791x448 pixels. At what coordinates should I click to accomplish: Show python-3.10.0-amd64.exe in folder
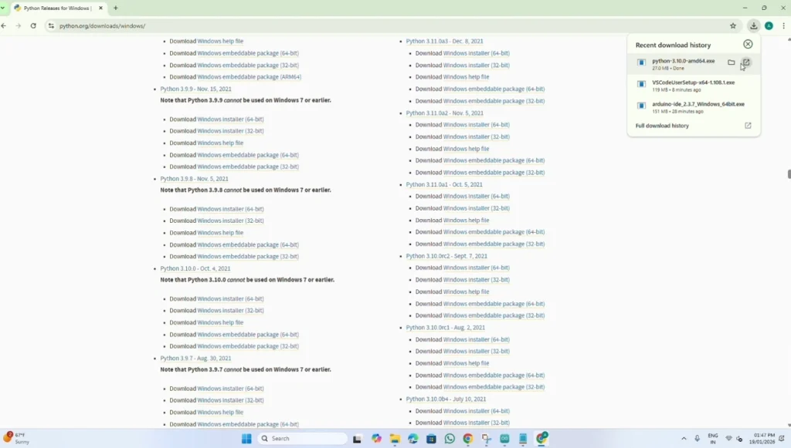tap(731, 62)
